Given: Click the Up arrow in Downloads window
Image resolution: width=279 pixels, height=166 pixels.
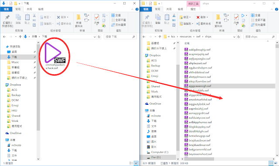Looking at the screenshot, I should coord(20,37).
